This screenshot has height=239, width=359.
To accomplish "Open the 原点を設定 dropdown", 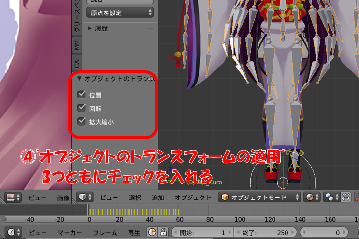I will coord(120,12).
